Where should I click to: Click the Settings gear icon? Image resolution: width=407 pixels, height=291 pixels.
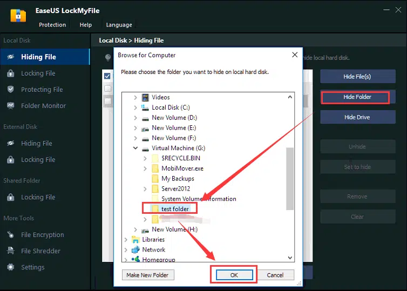[11, 267]
